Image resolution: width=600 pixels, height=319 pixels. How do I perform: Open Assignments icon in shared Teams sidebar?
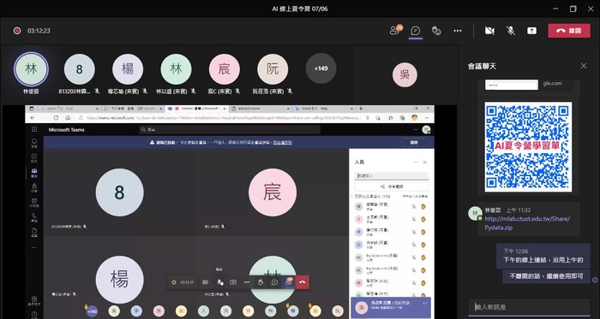[34, 187]
